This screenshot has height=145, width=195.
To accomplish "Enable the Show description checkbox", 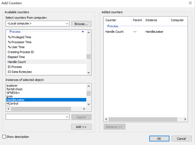I will (x=4, y=137).
